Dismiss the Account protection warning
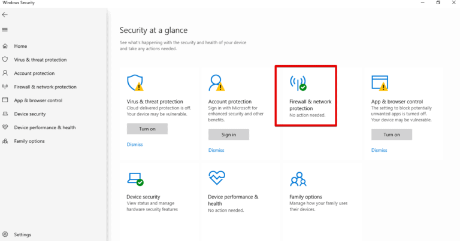Screen dimensions: 460x241 coord(216,150)
